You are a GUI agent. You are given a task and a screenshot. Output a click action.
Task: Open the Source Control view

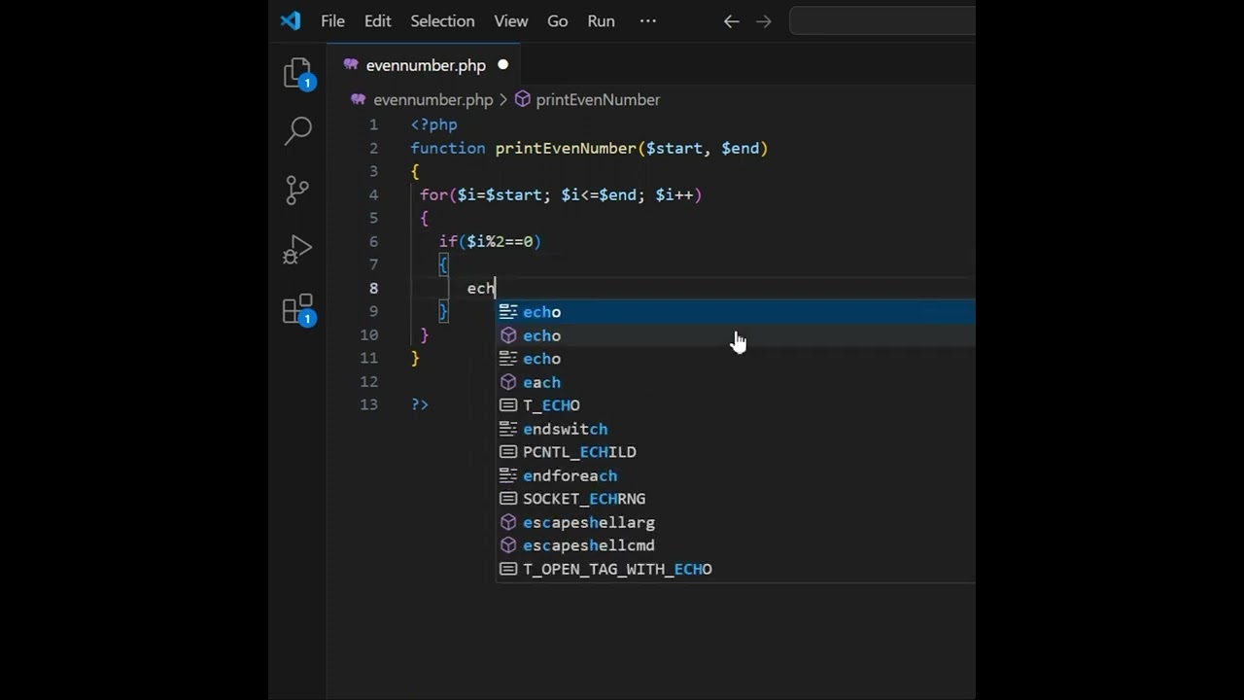pyautogui.click(x=297, y=190)
